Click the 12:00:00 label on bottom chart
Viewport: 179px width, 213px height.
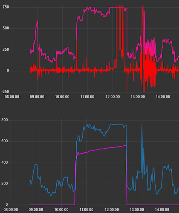pos(112,210)
